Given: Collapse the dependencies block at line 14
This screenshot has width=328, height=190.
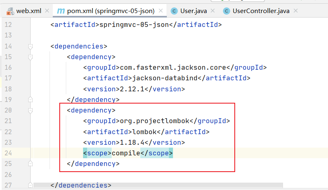Looking at the screenshot, I should [30, 46].
